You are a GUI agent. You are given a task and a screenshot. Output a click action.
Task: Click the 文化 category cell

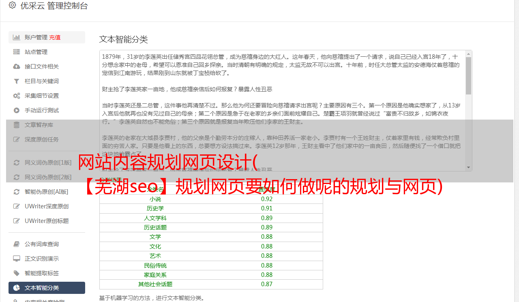pyautogui.click(x=155, y=246)
